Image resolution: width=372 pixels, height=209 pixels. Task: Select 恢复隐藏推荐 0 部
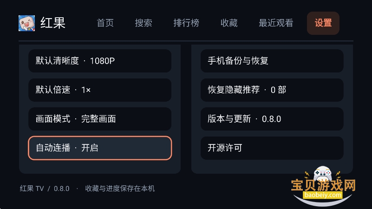(272, 90)
